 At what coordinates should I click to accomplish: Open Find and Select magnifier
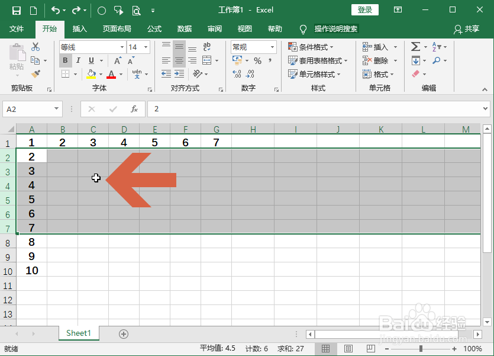click(437, 60)
